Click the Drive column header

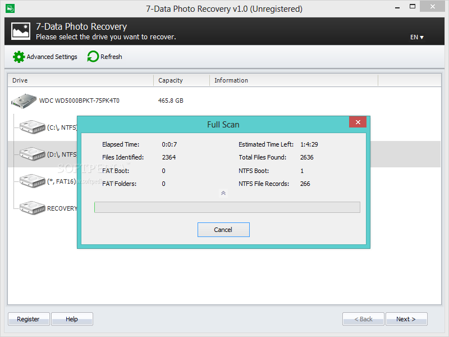(x=80, y=80)
